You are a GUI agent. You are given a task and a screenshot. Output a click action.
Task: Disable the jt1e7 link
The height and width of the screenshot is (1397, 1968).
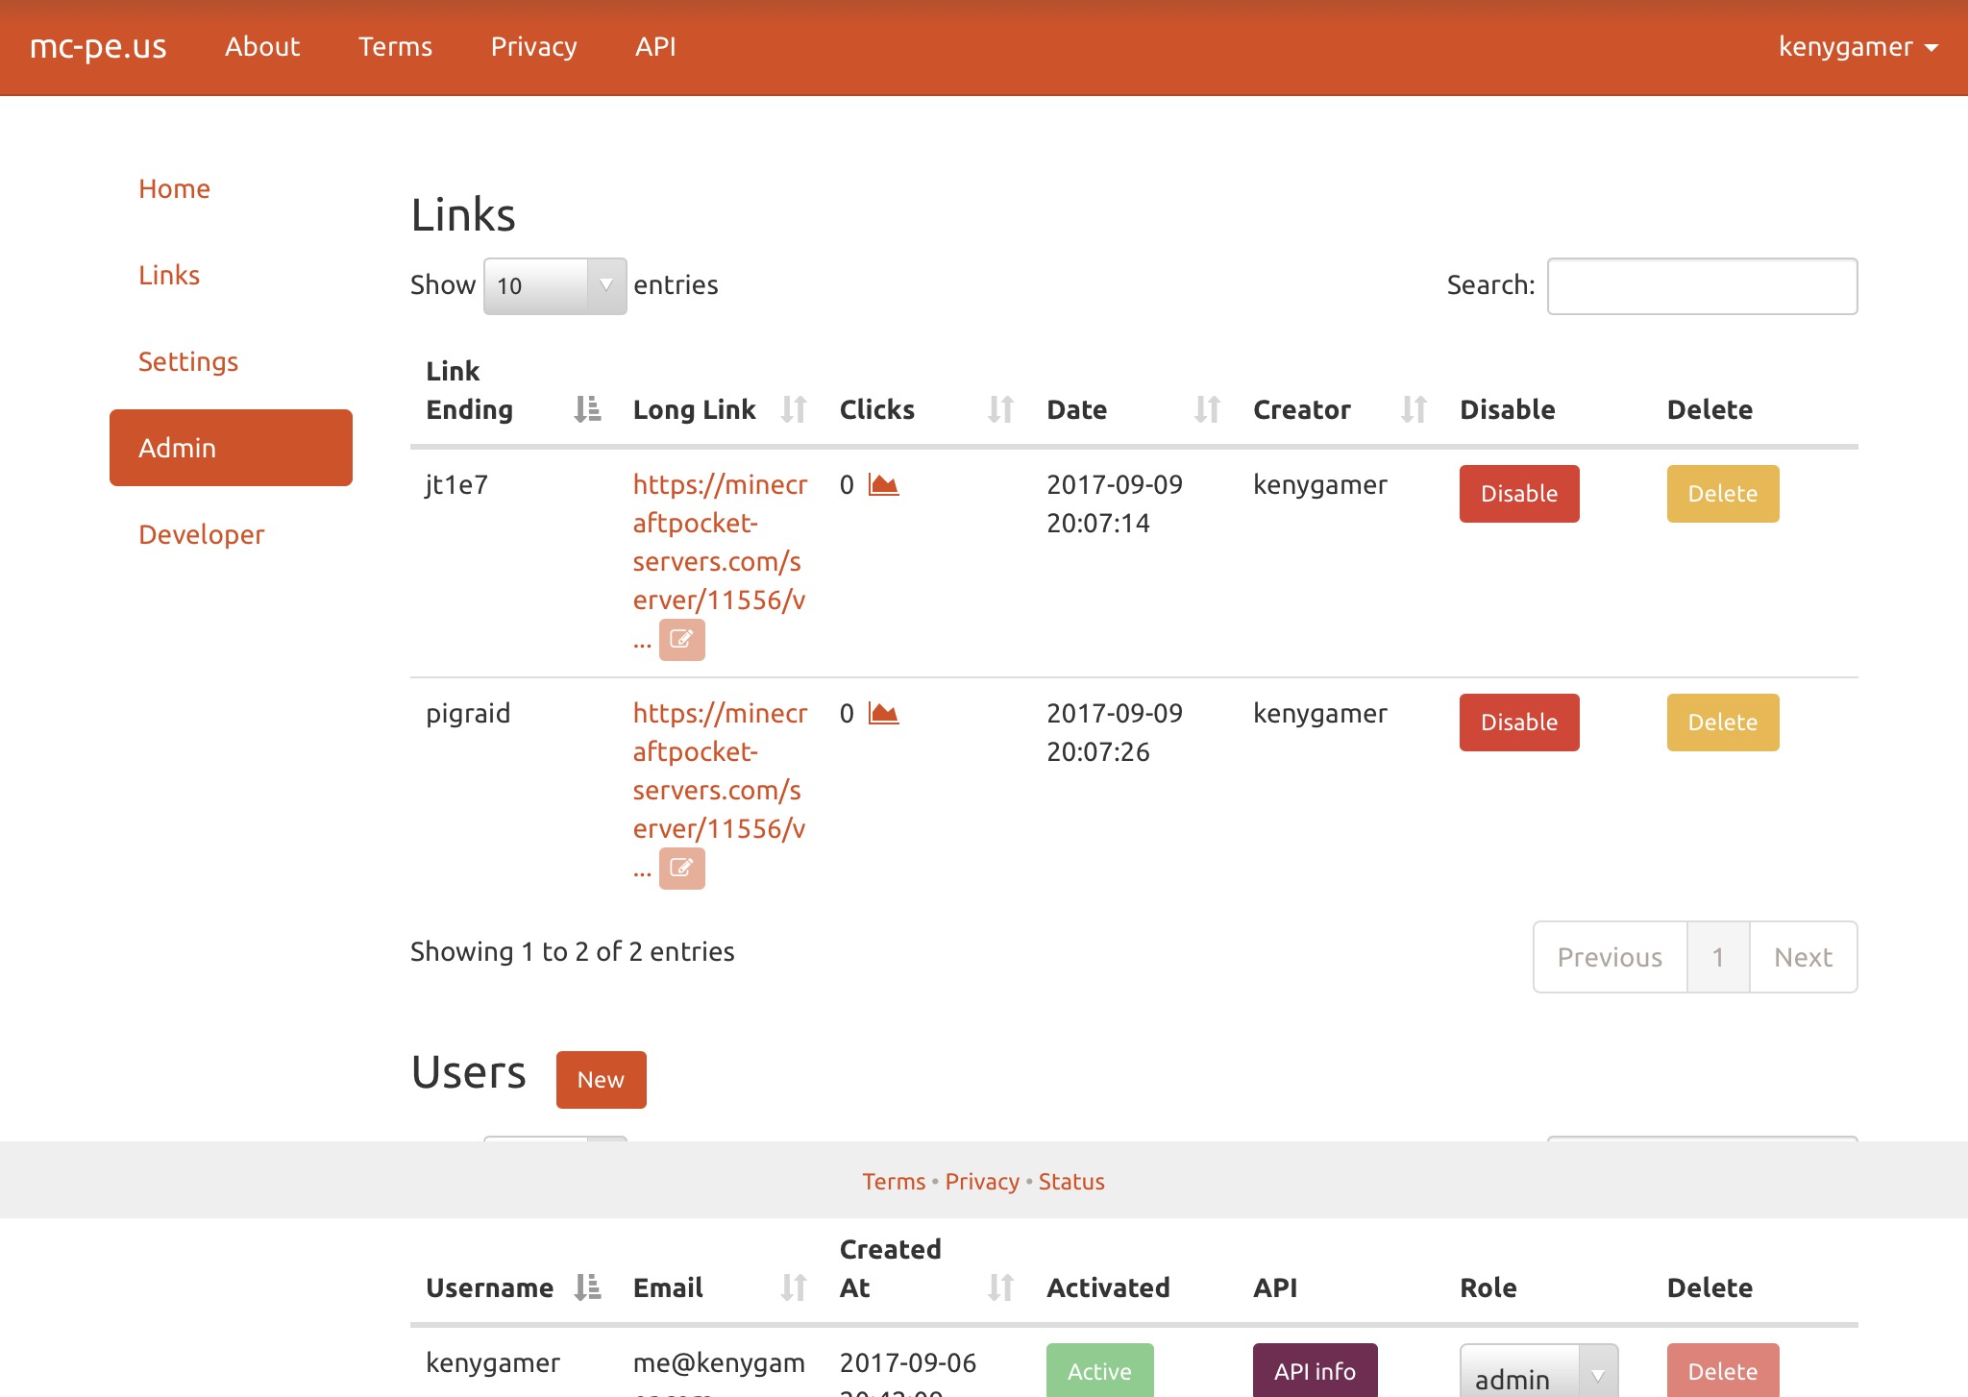tap(1519, 493)
